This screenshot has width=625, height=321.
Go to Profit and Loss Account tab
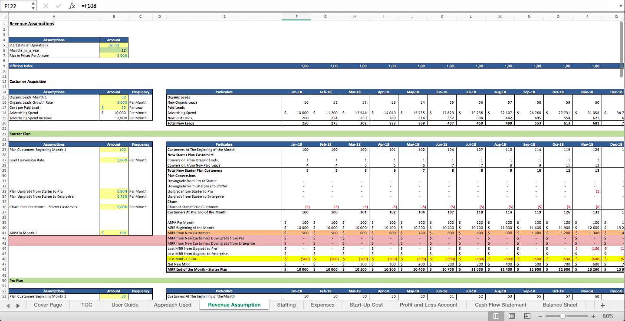[429, 305]
